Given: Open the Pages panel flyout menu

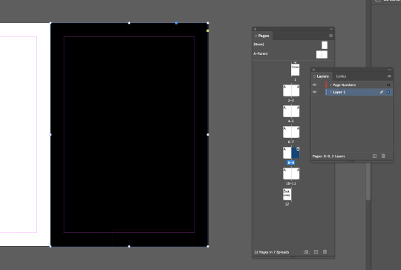Looking at the screenshot, I should (x=330, y=36).
